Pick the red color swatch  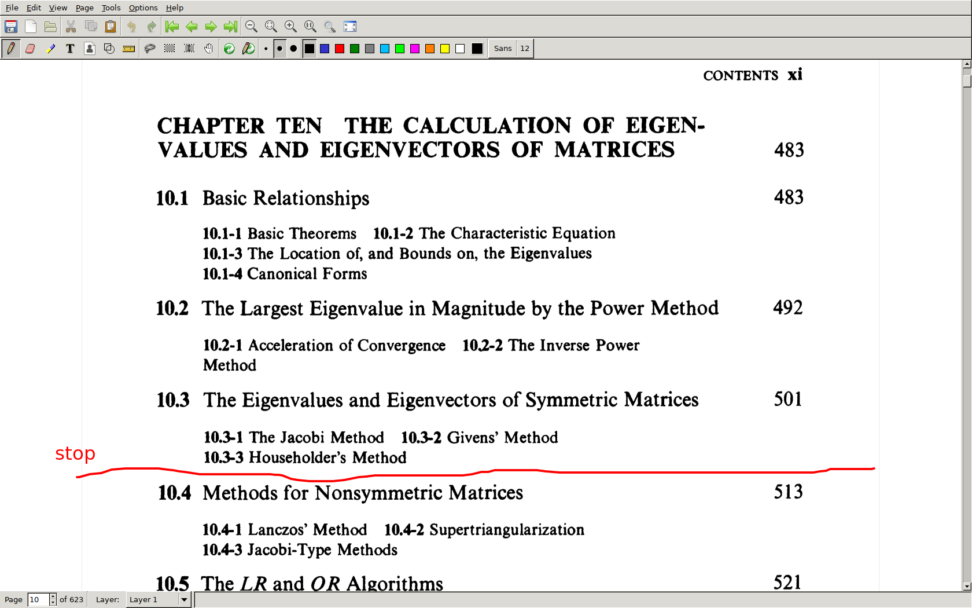pos(340,49)
